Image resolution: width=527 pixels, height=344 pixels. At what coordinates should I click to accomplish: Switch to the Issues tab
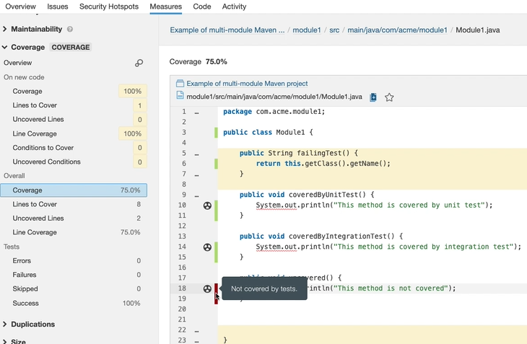[x=58, y=6]
